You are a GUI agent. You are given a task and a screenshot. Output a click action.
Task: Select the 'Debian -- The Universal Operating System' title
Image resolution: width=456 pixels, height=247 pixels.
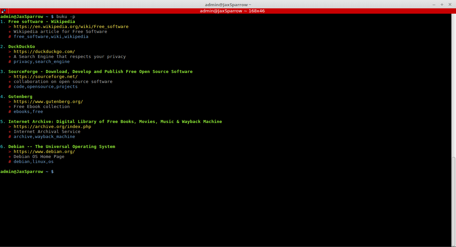coord(62,147)
